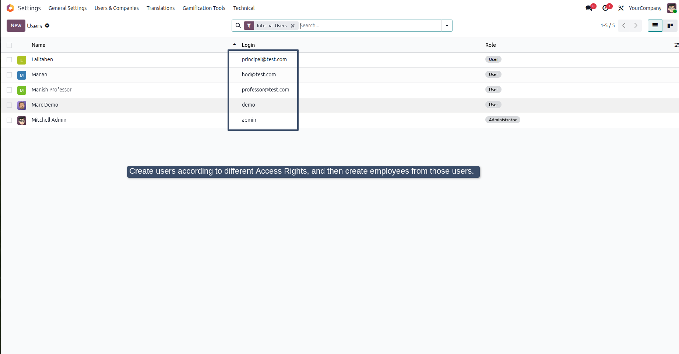Click the filter funnel icon
Screen dimensions: 679x354
tap(249, 25)
